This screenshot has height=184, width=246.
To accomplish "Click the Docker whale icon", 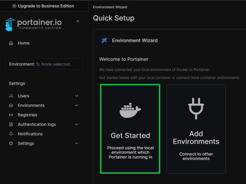I will tap(130, 111).
